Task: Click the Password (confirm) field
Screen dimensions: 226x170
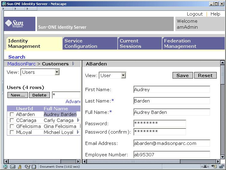Action: click(160, 132)
